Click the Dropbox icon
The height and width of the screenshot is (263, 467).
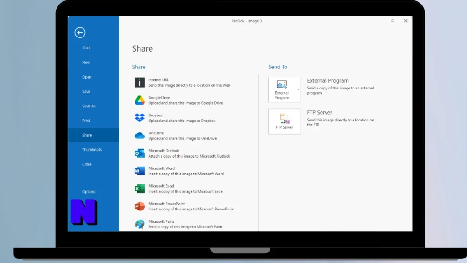(140, 118)
